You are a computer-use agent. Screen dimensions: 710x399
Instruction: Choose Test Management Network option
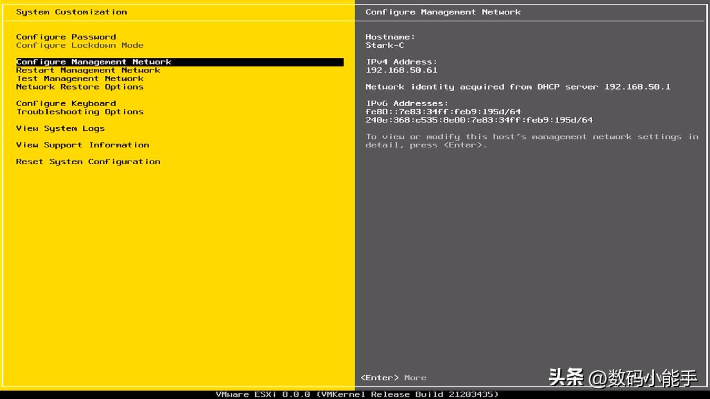[x=80, y=78]
